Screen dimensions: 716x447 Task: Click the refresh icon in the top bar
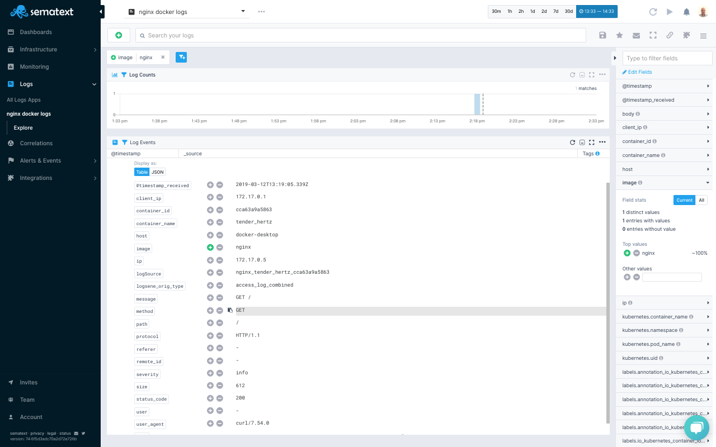(653, 12)
